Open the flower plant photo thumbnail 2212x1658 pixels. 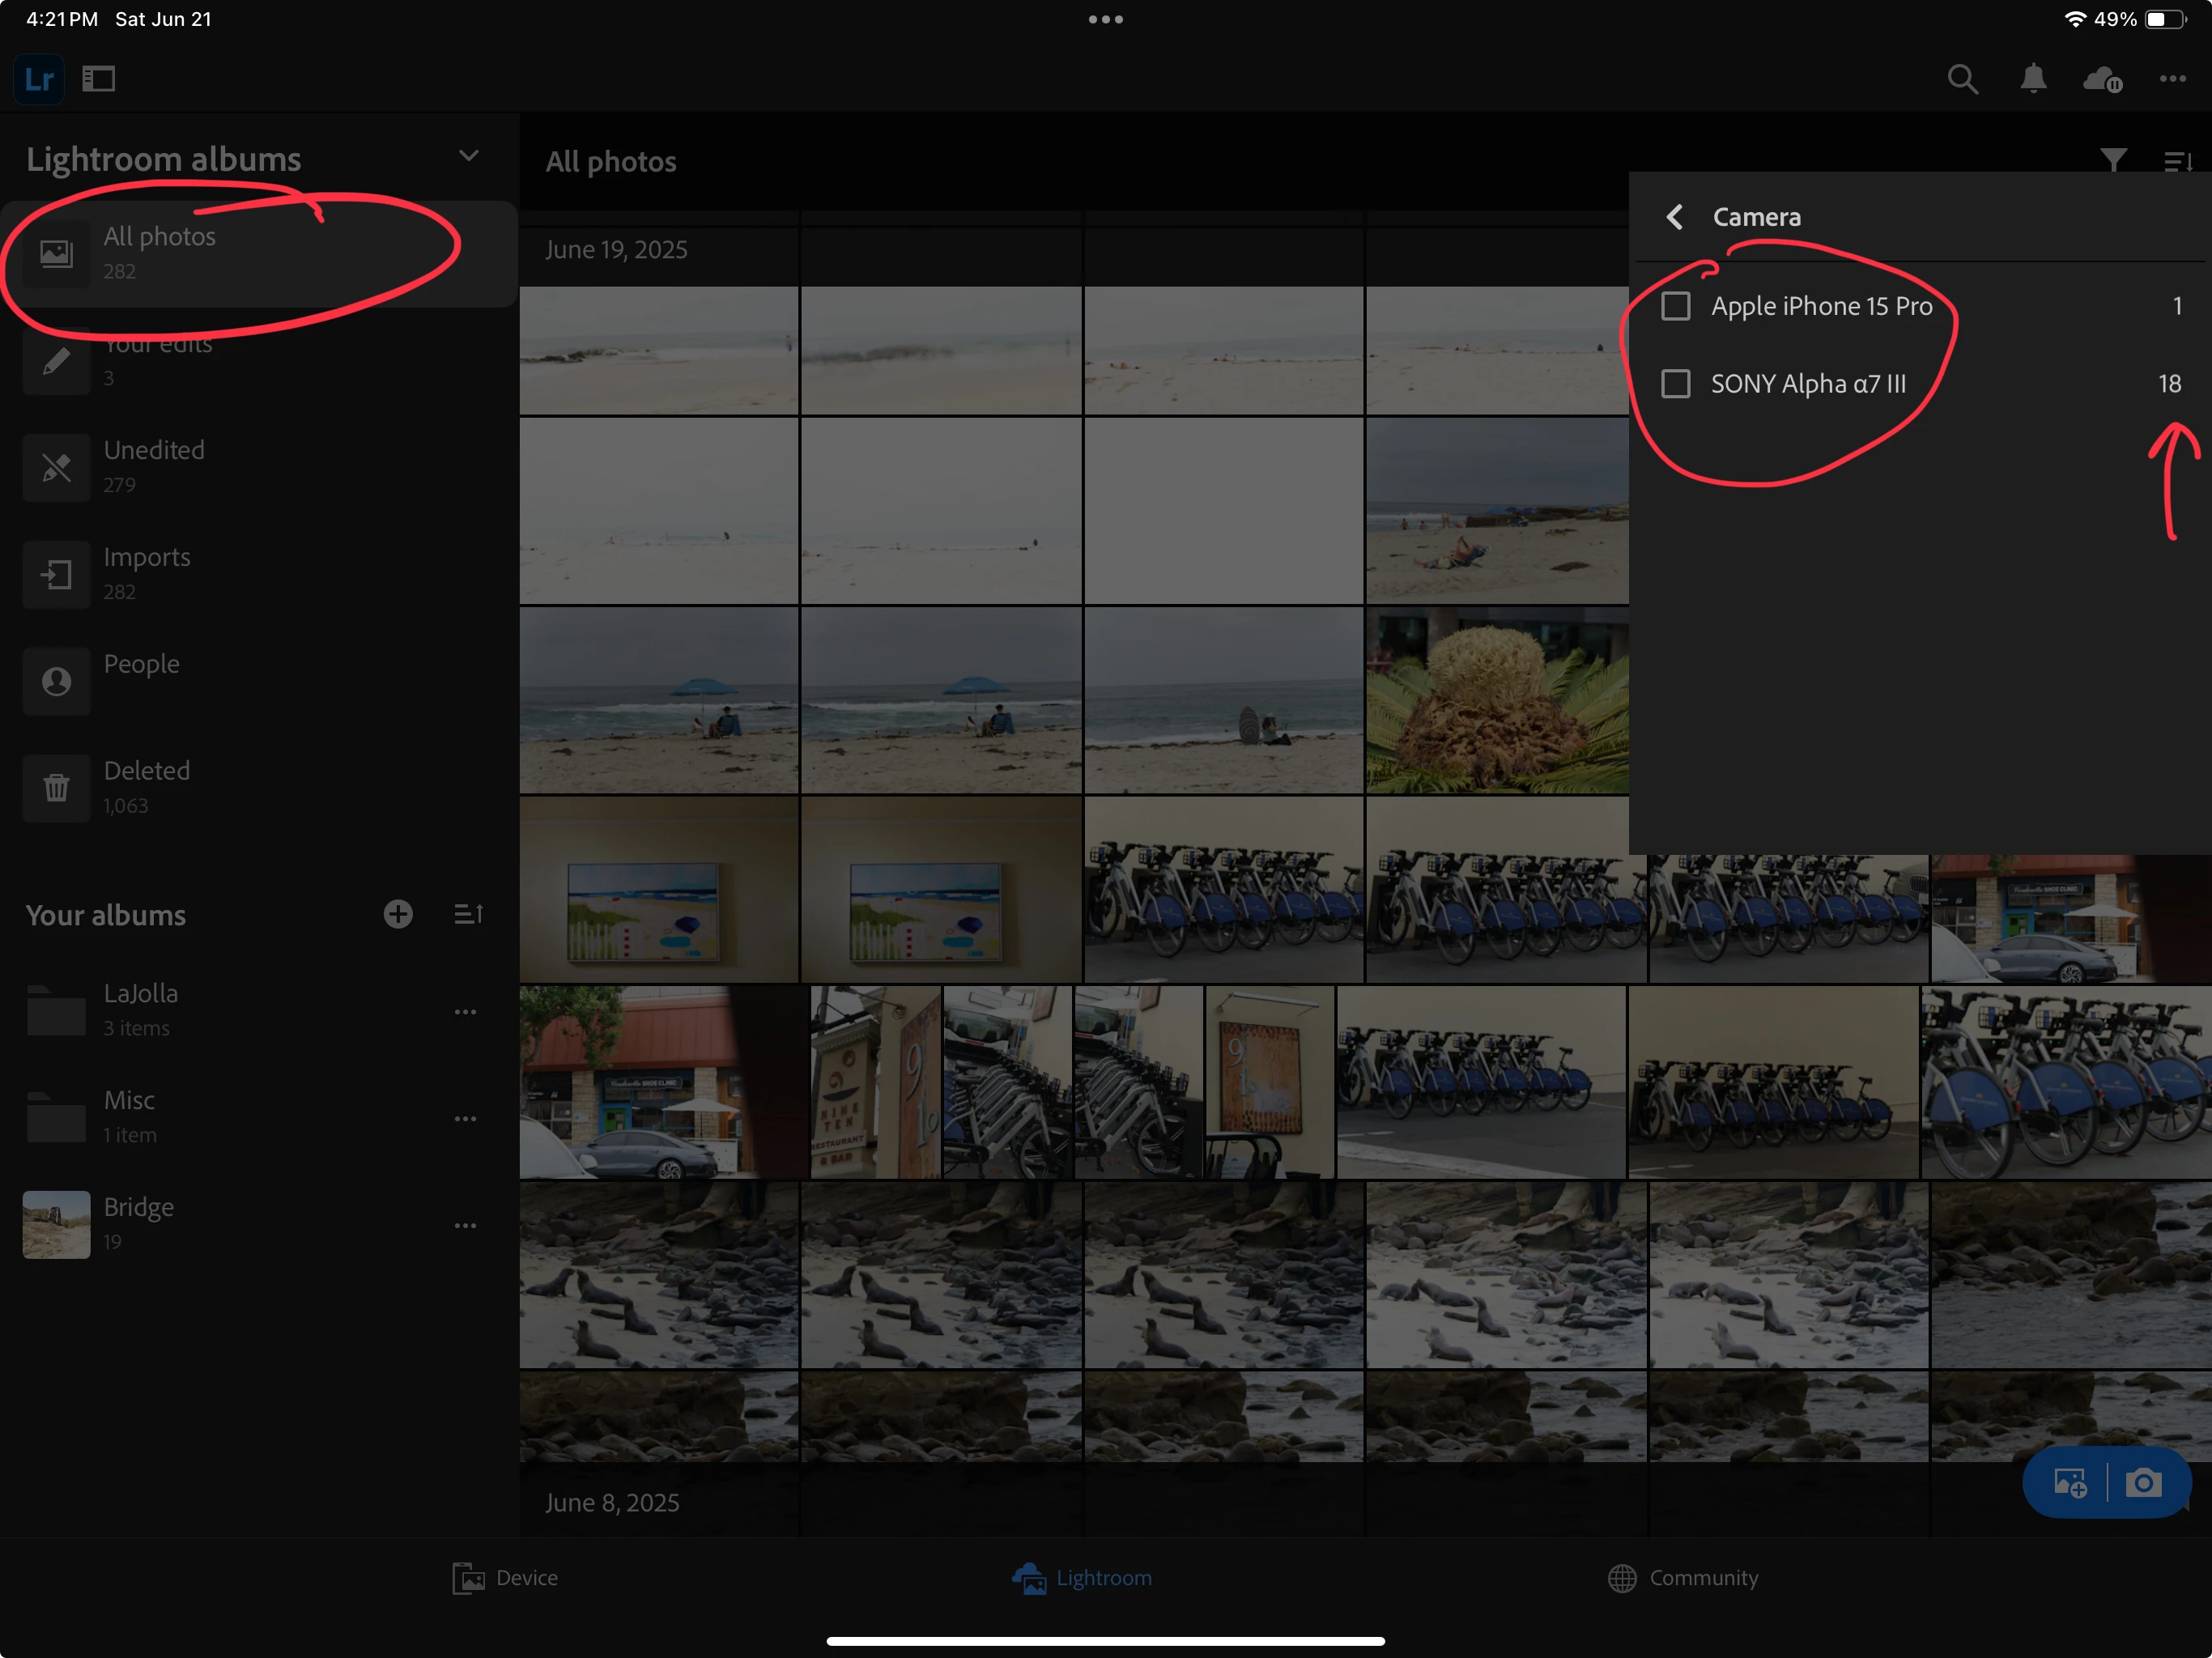(x=1496, y=700)
